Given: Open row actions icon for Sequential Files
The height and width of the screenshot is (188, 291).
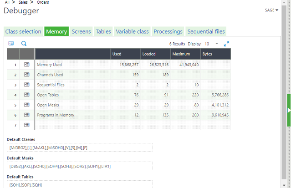Looking at the screenshot, I should 27,85.
